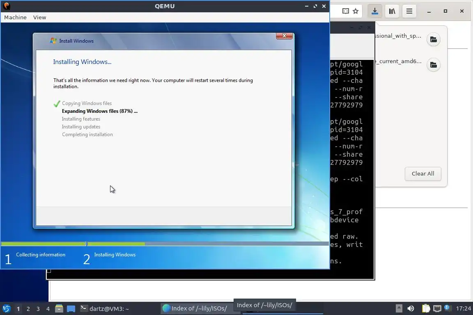Maximize the terminal window behind QEMU
The height and width of the screenshot is (315, 473).
(x=360, y=27)
